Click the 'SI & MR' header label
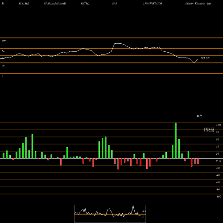 point(24,4)
